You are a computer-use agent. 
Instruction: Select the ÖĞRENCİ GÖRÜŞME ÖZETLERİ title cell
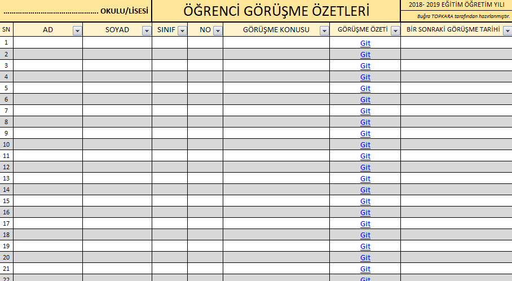[276, 11]
